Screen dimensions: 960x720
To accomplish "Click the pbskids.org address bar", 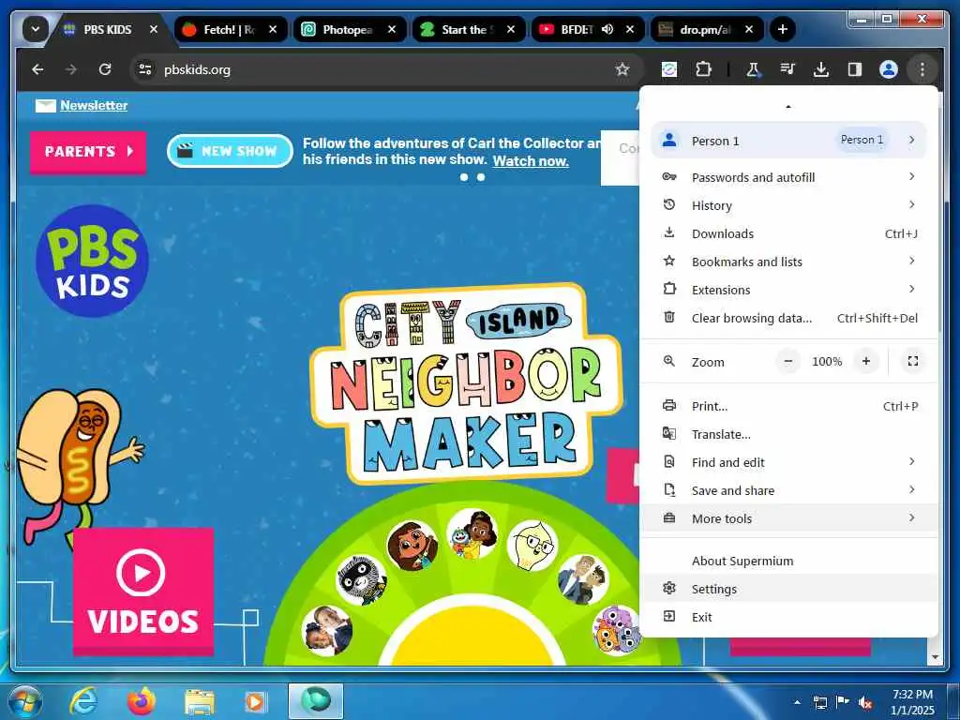I will coord(385,69).
